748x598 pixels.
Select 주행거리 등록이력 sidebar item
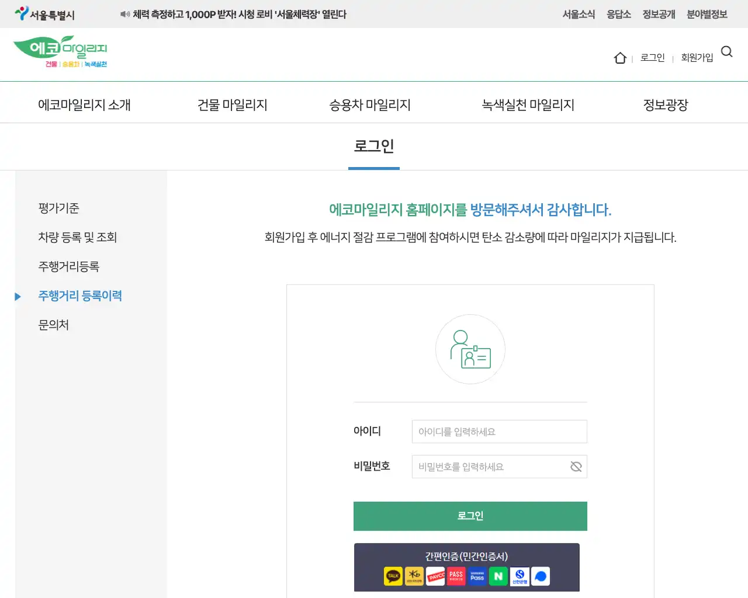(x=80, y=296)
